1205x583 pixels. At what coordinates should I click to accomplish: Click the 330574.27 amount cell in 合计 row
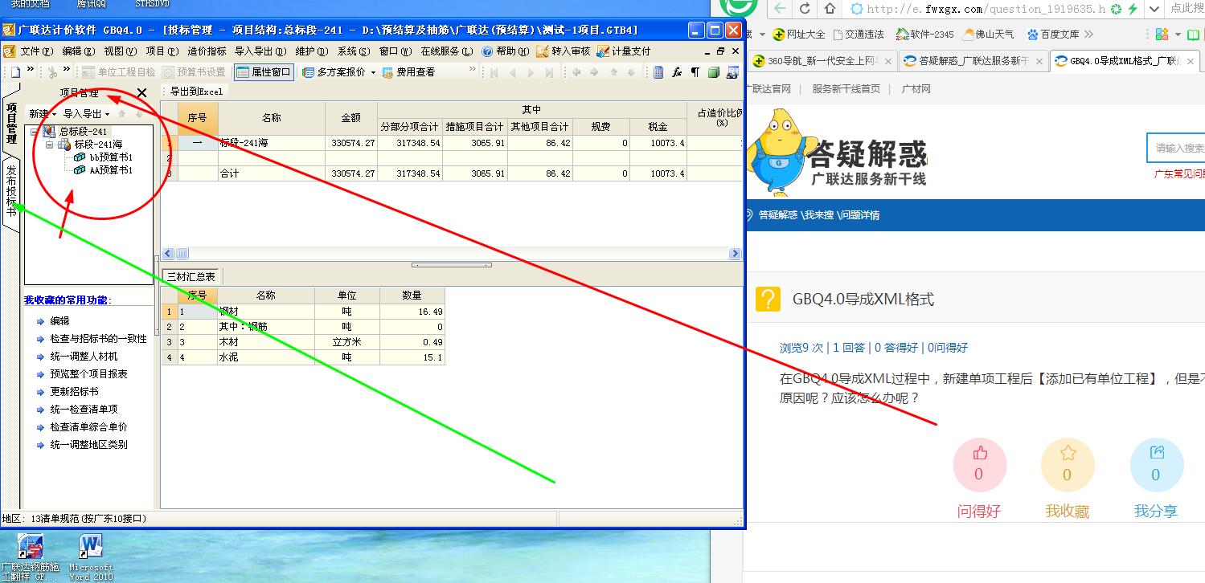351,173
